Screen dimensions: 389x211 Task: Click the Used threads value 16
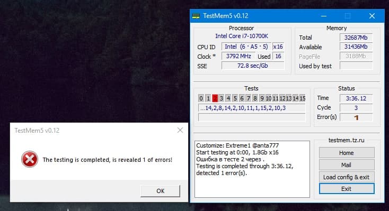click(x=278, y=56)
